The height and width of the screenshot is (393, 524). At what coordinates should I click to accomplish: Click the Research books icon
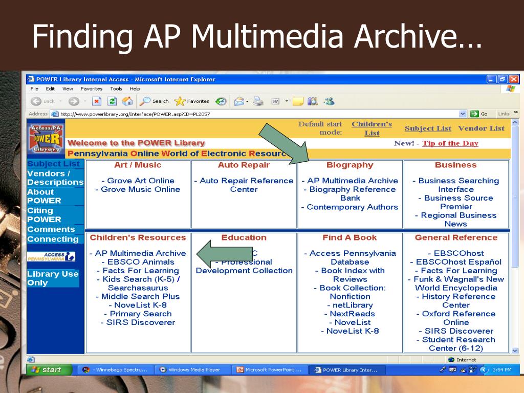313,101
